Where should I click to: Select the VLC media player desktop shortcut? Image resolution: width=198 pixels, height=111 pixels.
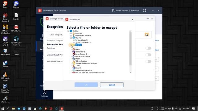click(5, 77)
